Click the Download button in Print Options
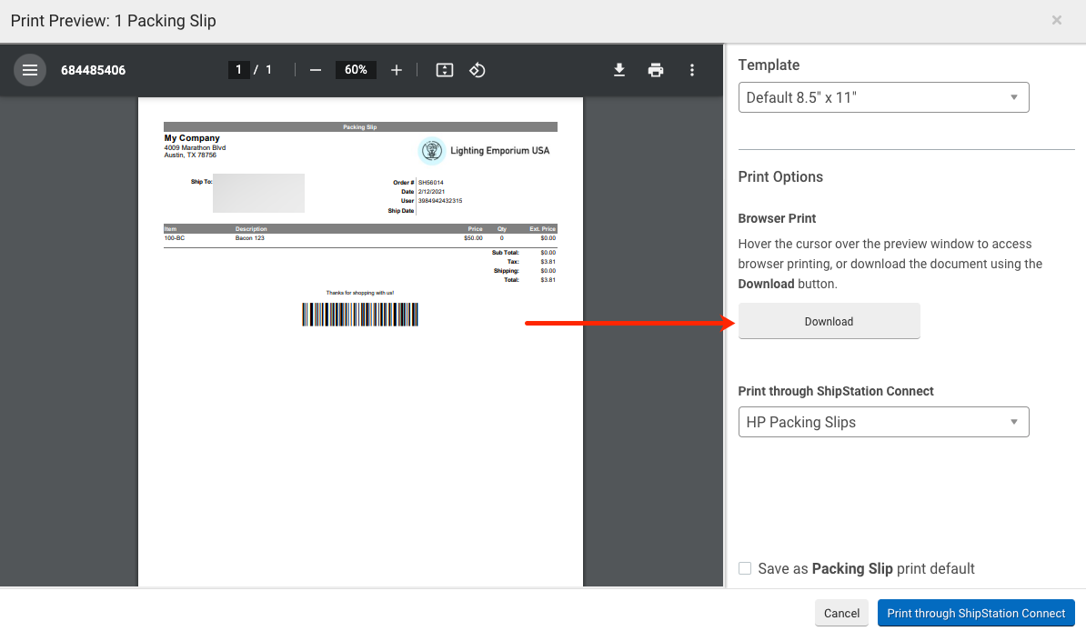1086x631 pixels. [x=829, y=321]
